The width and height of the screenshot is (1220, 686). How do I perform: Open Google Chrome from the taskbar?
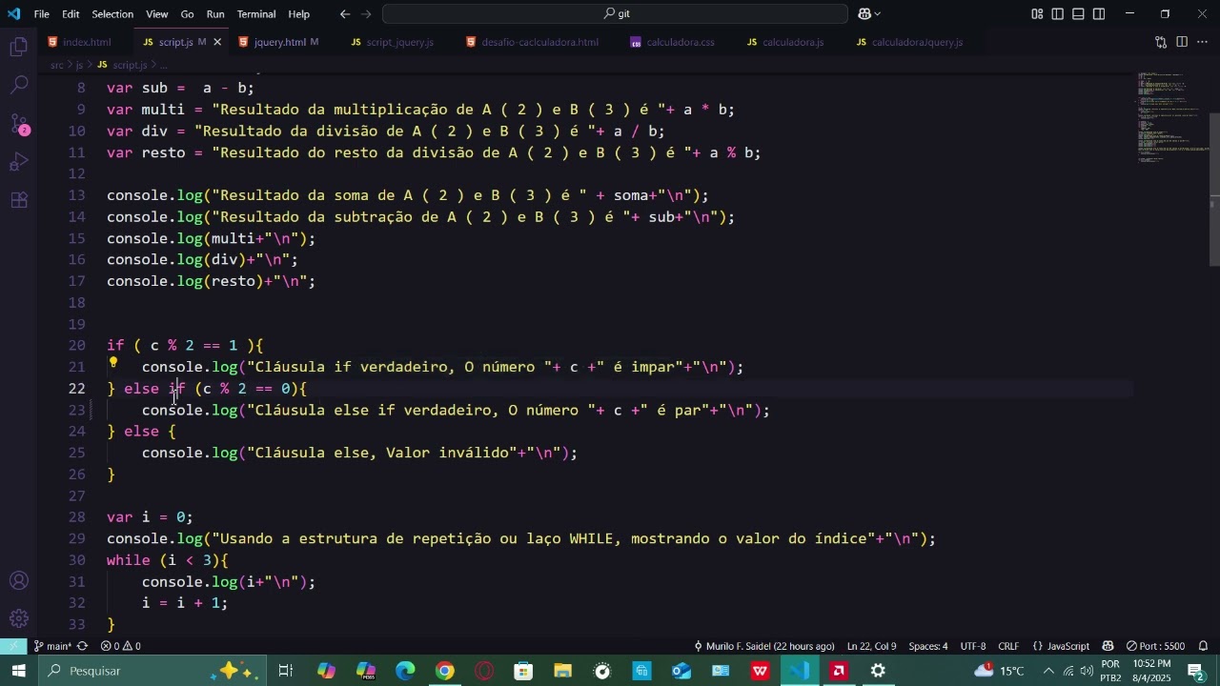pos(445,671)
